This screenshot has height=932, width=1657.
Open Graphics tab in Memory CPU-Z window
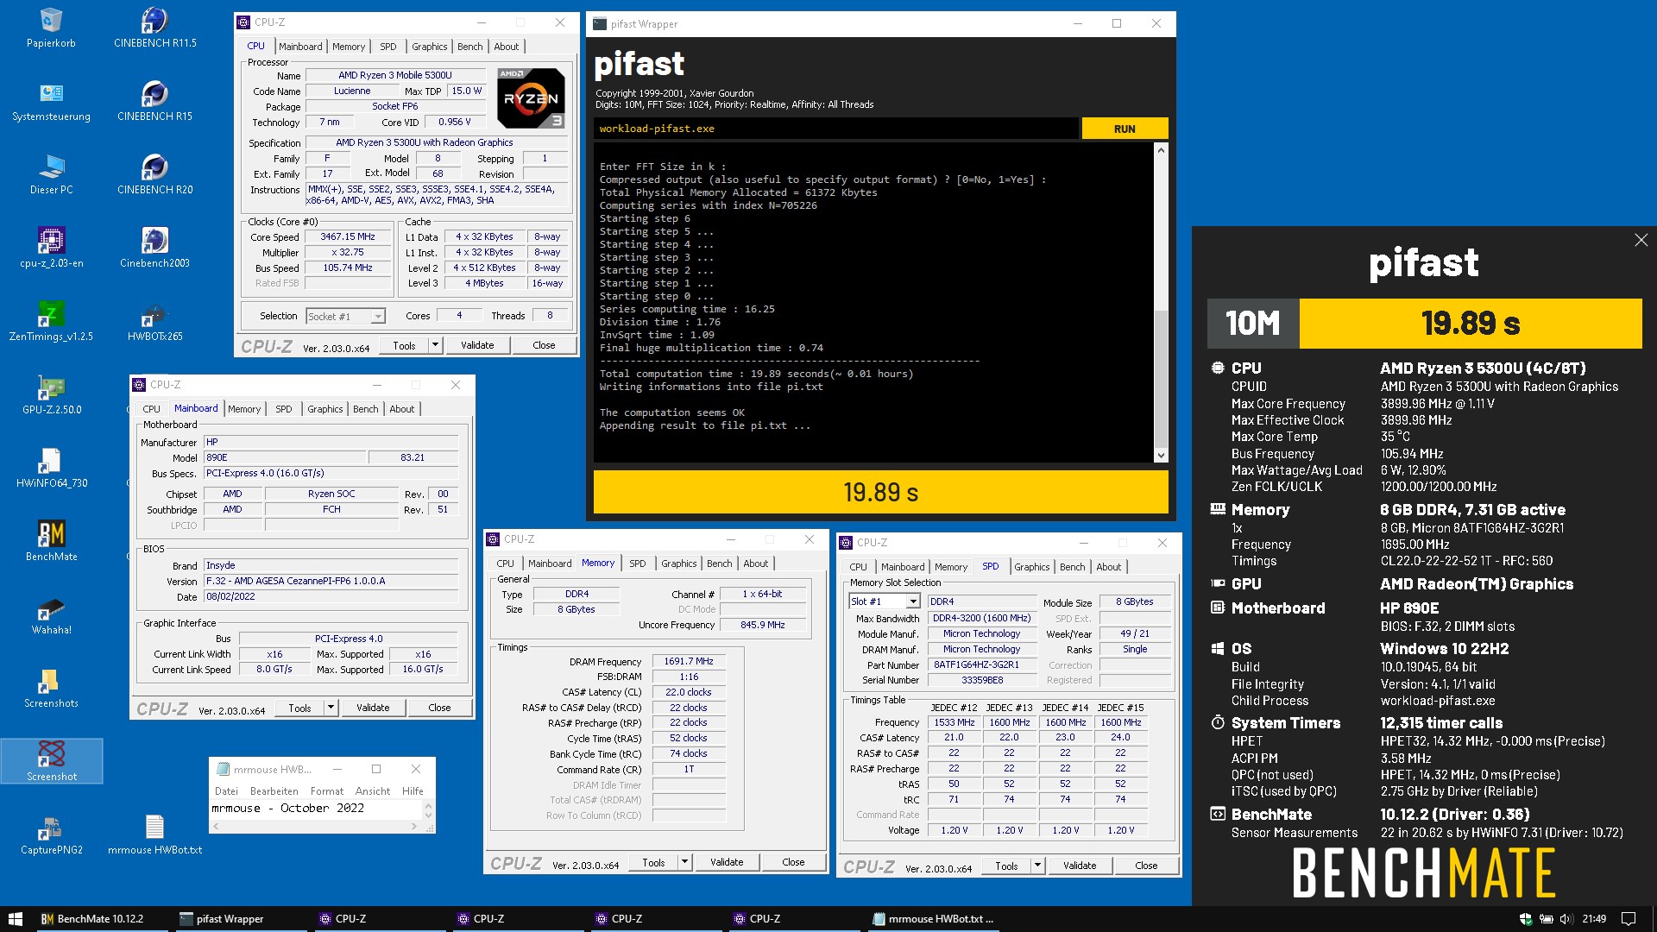point(679,564)
